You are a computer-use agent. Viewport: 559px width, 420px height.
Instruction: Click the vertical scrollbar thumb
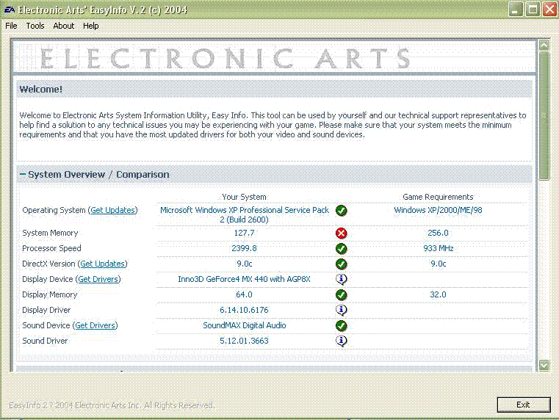click(x=544, y=116)
